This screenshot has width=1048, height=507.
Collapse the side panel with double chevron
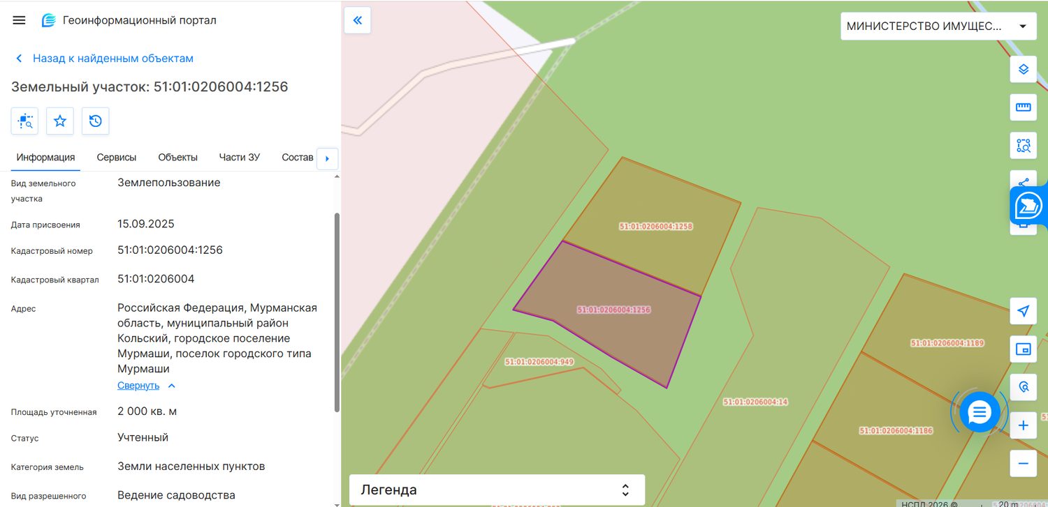(358, 20)
